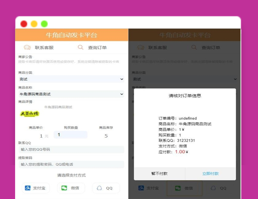Click the QQ penguin icon in left panel

tap(99, 188)
